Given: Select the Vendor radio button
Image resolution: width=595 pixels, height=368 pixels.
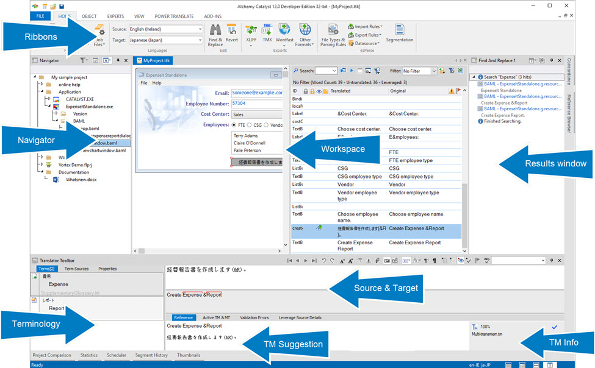Looking at the screenshot, I should coord(266,125).
